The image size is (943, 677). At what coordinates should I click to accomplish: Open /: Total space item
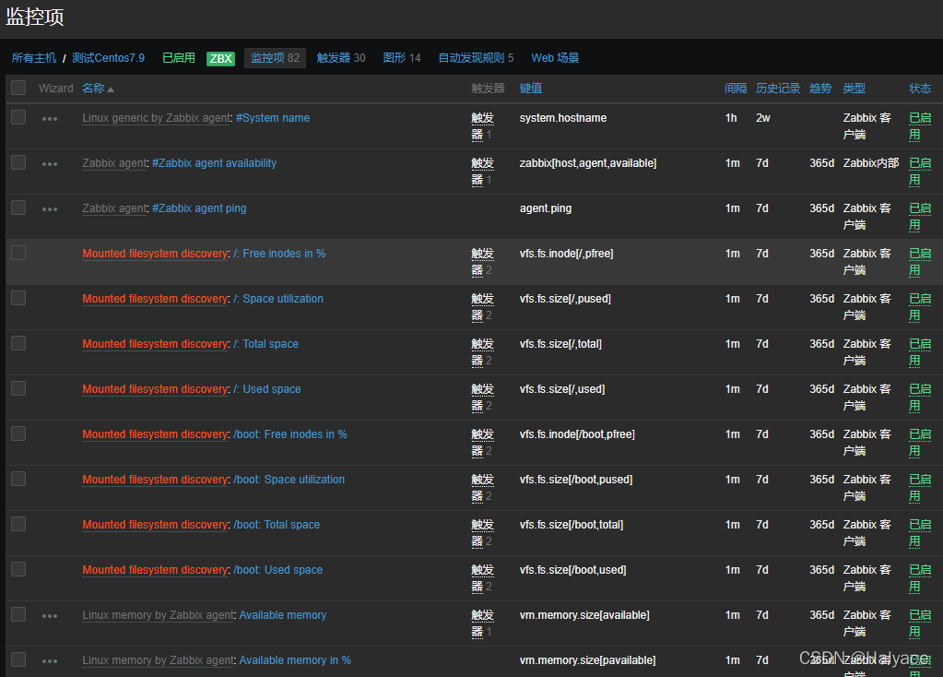pyautogui.click(x=265, y=344)
